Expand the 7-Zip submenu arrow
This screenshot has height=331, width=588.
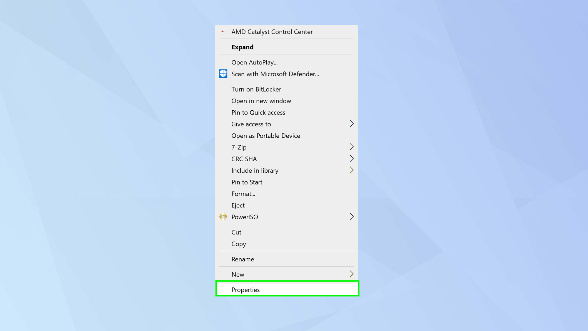tap(352, 147)
